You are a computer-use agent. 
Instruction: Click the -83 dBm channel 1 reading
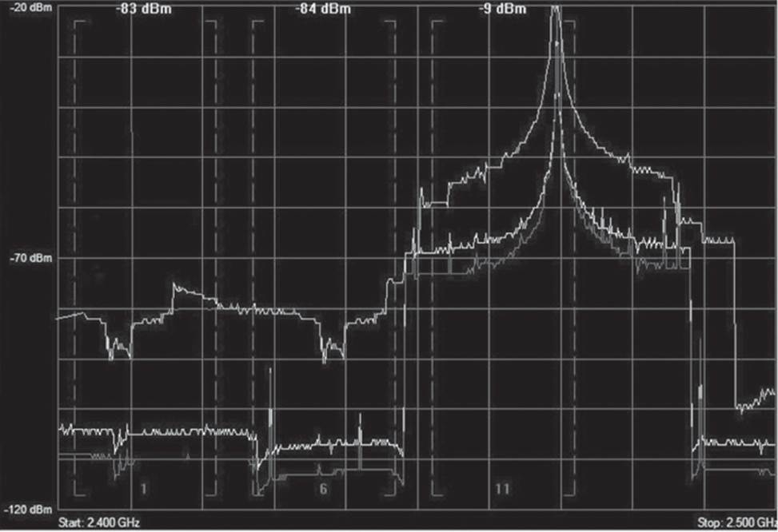coord(144,9)
